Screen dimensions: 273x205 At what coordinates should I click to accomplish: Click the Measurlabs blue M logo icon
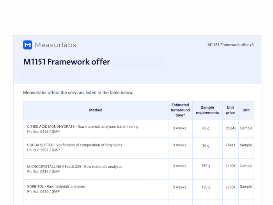(x=28, y=45)
